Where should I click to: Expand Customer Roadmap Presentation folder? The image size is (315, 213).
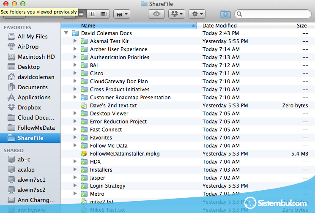pyautogui.click(x=75, y=97)
